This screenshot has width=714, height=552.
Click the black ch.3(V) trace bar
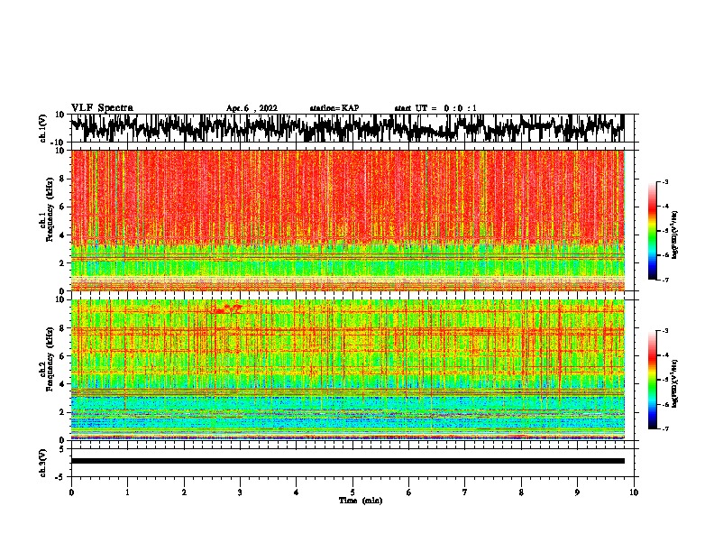(x=348, y=461)
